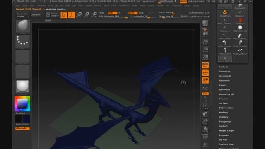Select the Merged_PM3D tool in the right column
This screenshot has height=149, width=265.
240,51
